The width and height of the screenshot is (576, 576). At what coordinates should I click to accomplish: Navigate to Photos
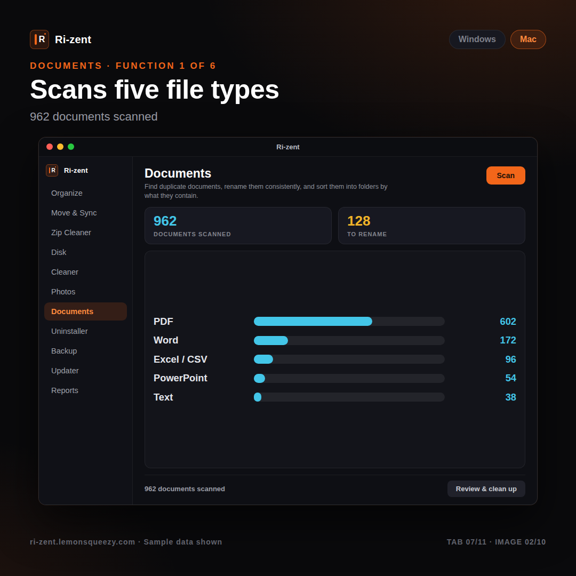click(x=85, y=292)
